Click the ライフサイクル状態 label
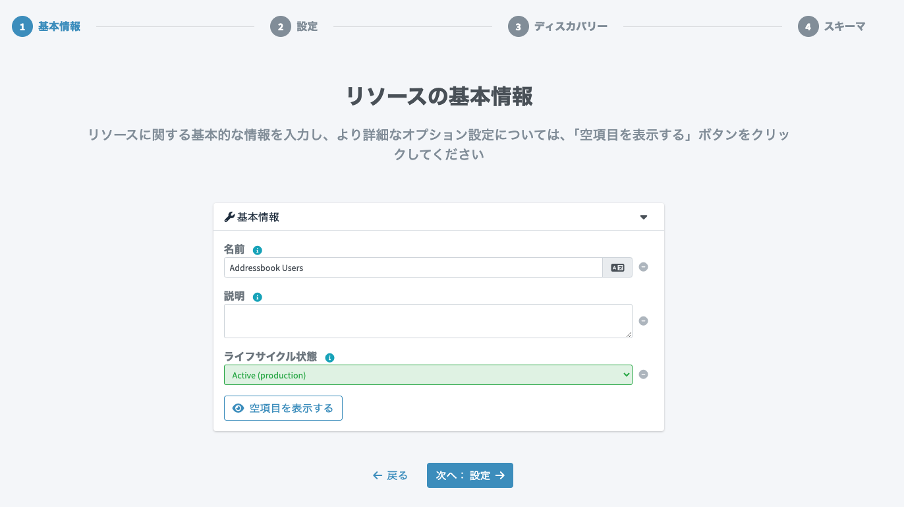904x507 pixels. [x=270, y=357]
